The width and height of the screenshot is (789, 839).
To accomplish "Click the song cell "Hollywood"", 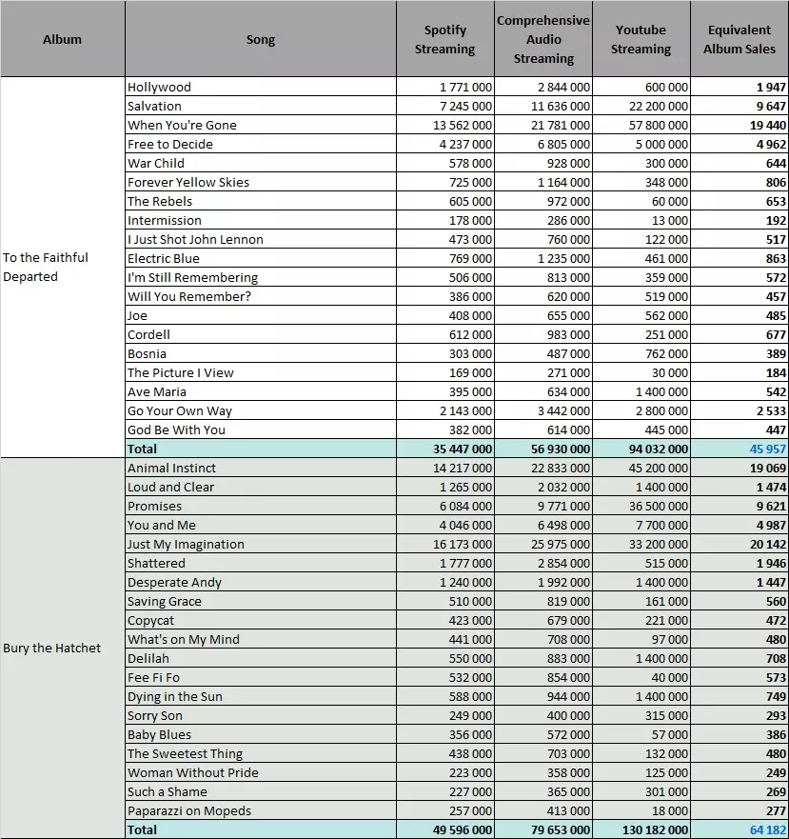I will coord(261,87).
